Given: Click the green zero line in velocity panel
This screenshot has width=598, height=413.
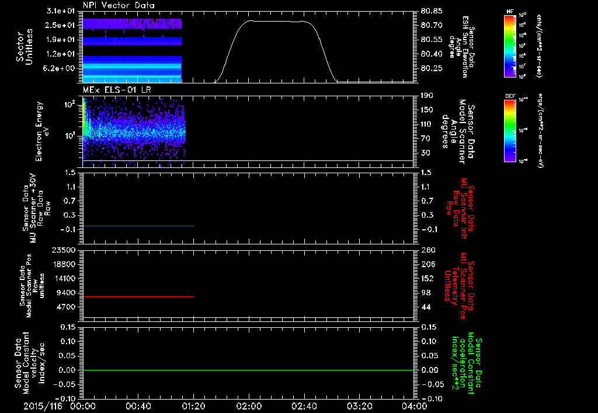Looking at the screenshot, I should click(x=248, y=370).
